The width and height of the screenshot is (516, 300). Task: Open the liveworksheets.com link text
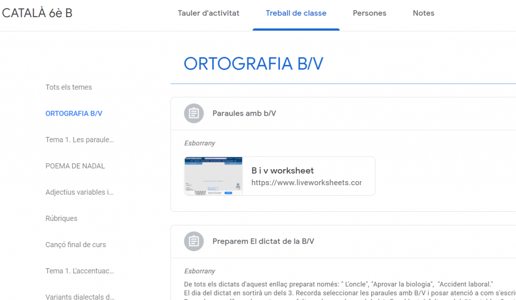tap(306, 183)
